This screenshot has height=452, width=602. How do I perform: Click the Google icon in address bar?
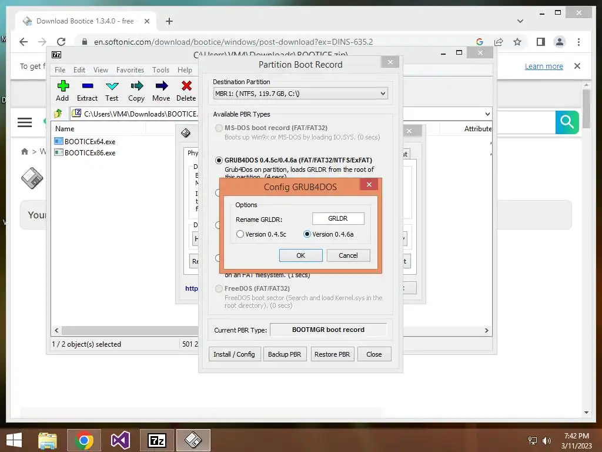480,42
